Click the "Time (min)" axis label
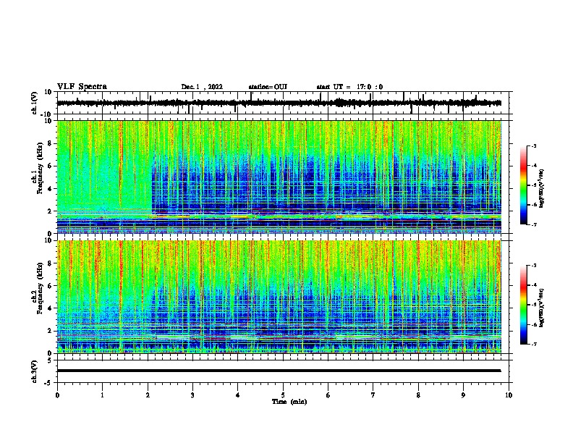 (289, 402)
